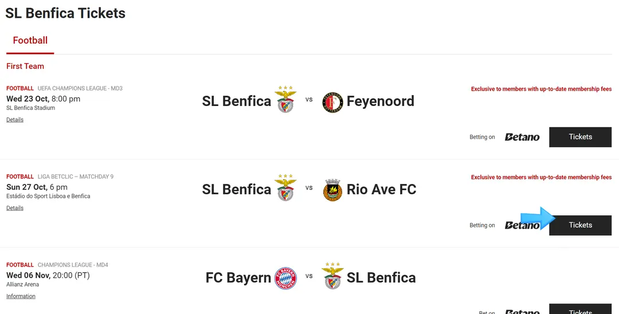Click the Feyenoord club crest
Viewport: 619px width, 314px height.
tap(332, 103)
